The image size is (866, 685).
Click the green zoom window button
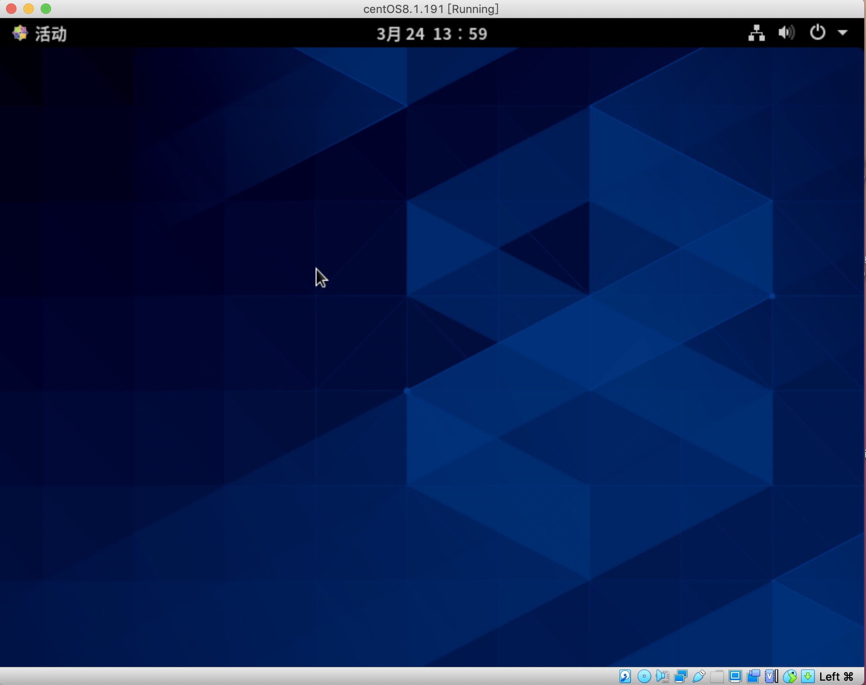(x=46, y=9)
